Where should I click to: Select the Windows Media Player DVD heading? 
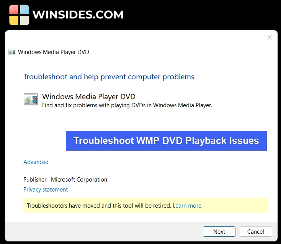tap(89, 97)
